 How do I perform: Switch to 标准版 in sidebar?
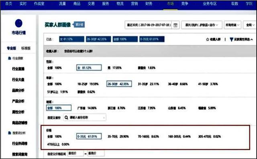click(26, 48)
